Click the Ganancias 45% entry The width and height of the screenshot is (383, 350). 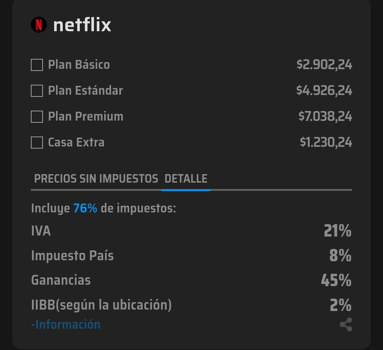pos(191,280)
